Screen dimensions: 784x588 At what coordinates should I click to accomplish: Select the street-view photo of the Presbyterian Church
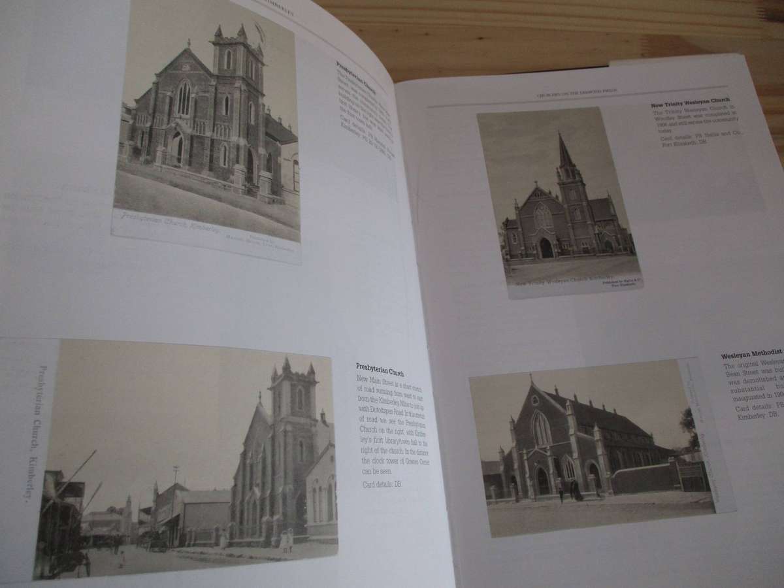(x=185, y=459)
